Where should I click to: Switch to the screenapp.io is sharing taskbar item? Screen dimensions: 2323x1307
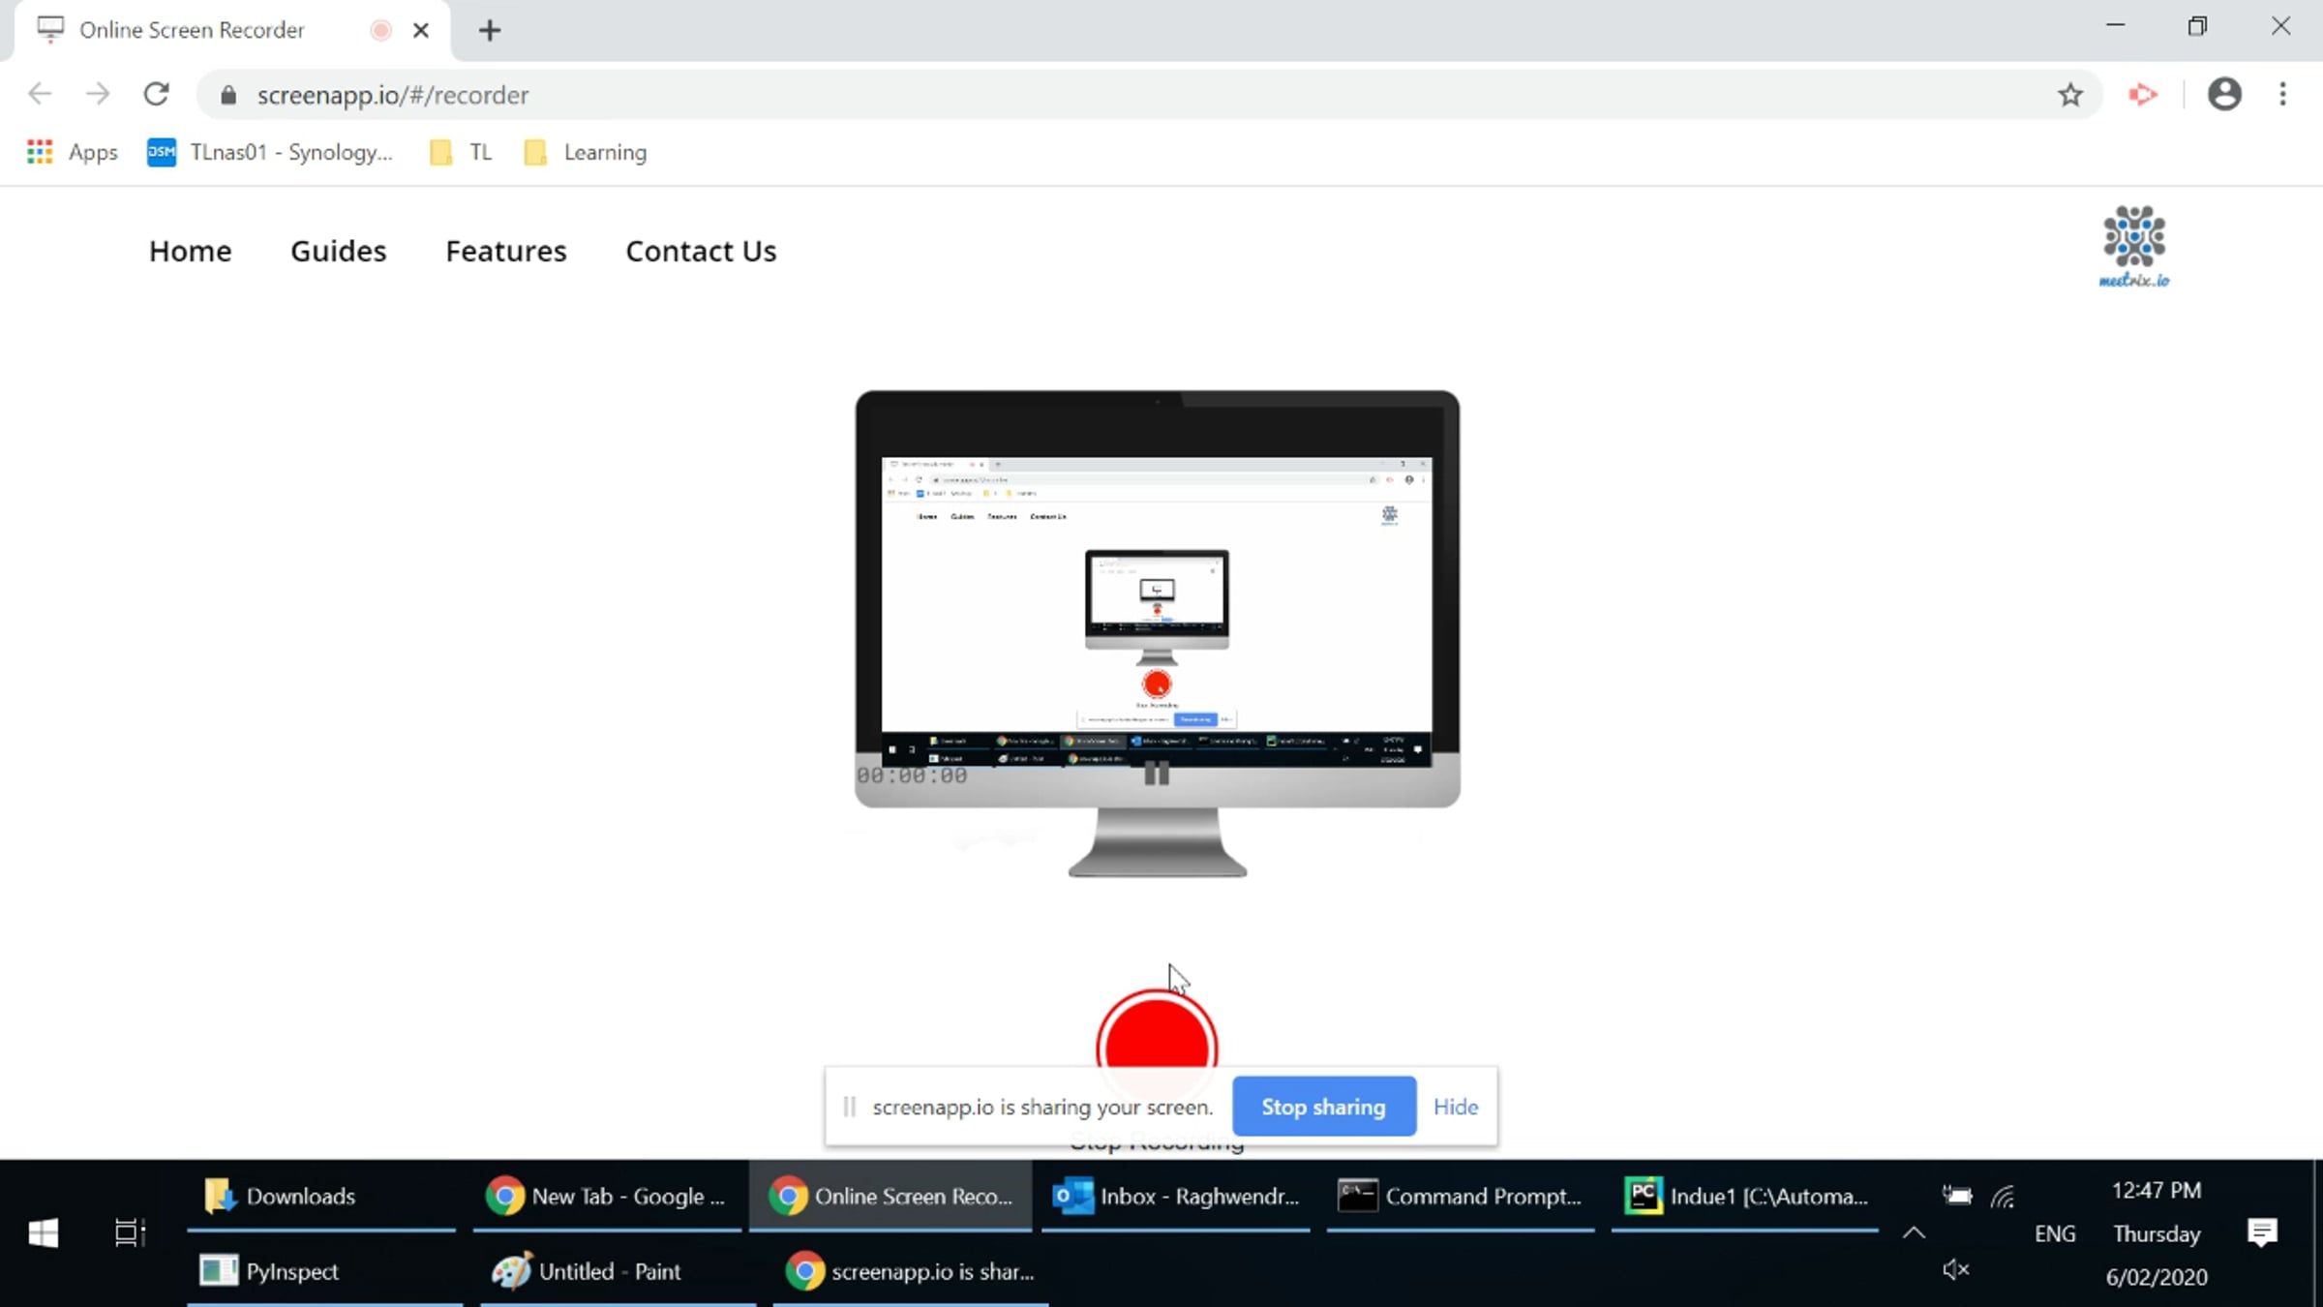[911, 1270]
